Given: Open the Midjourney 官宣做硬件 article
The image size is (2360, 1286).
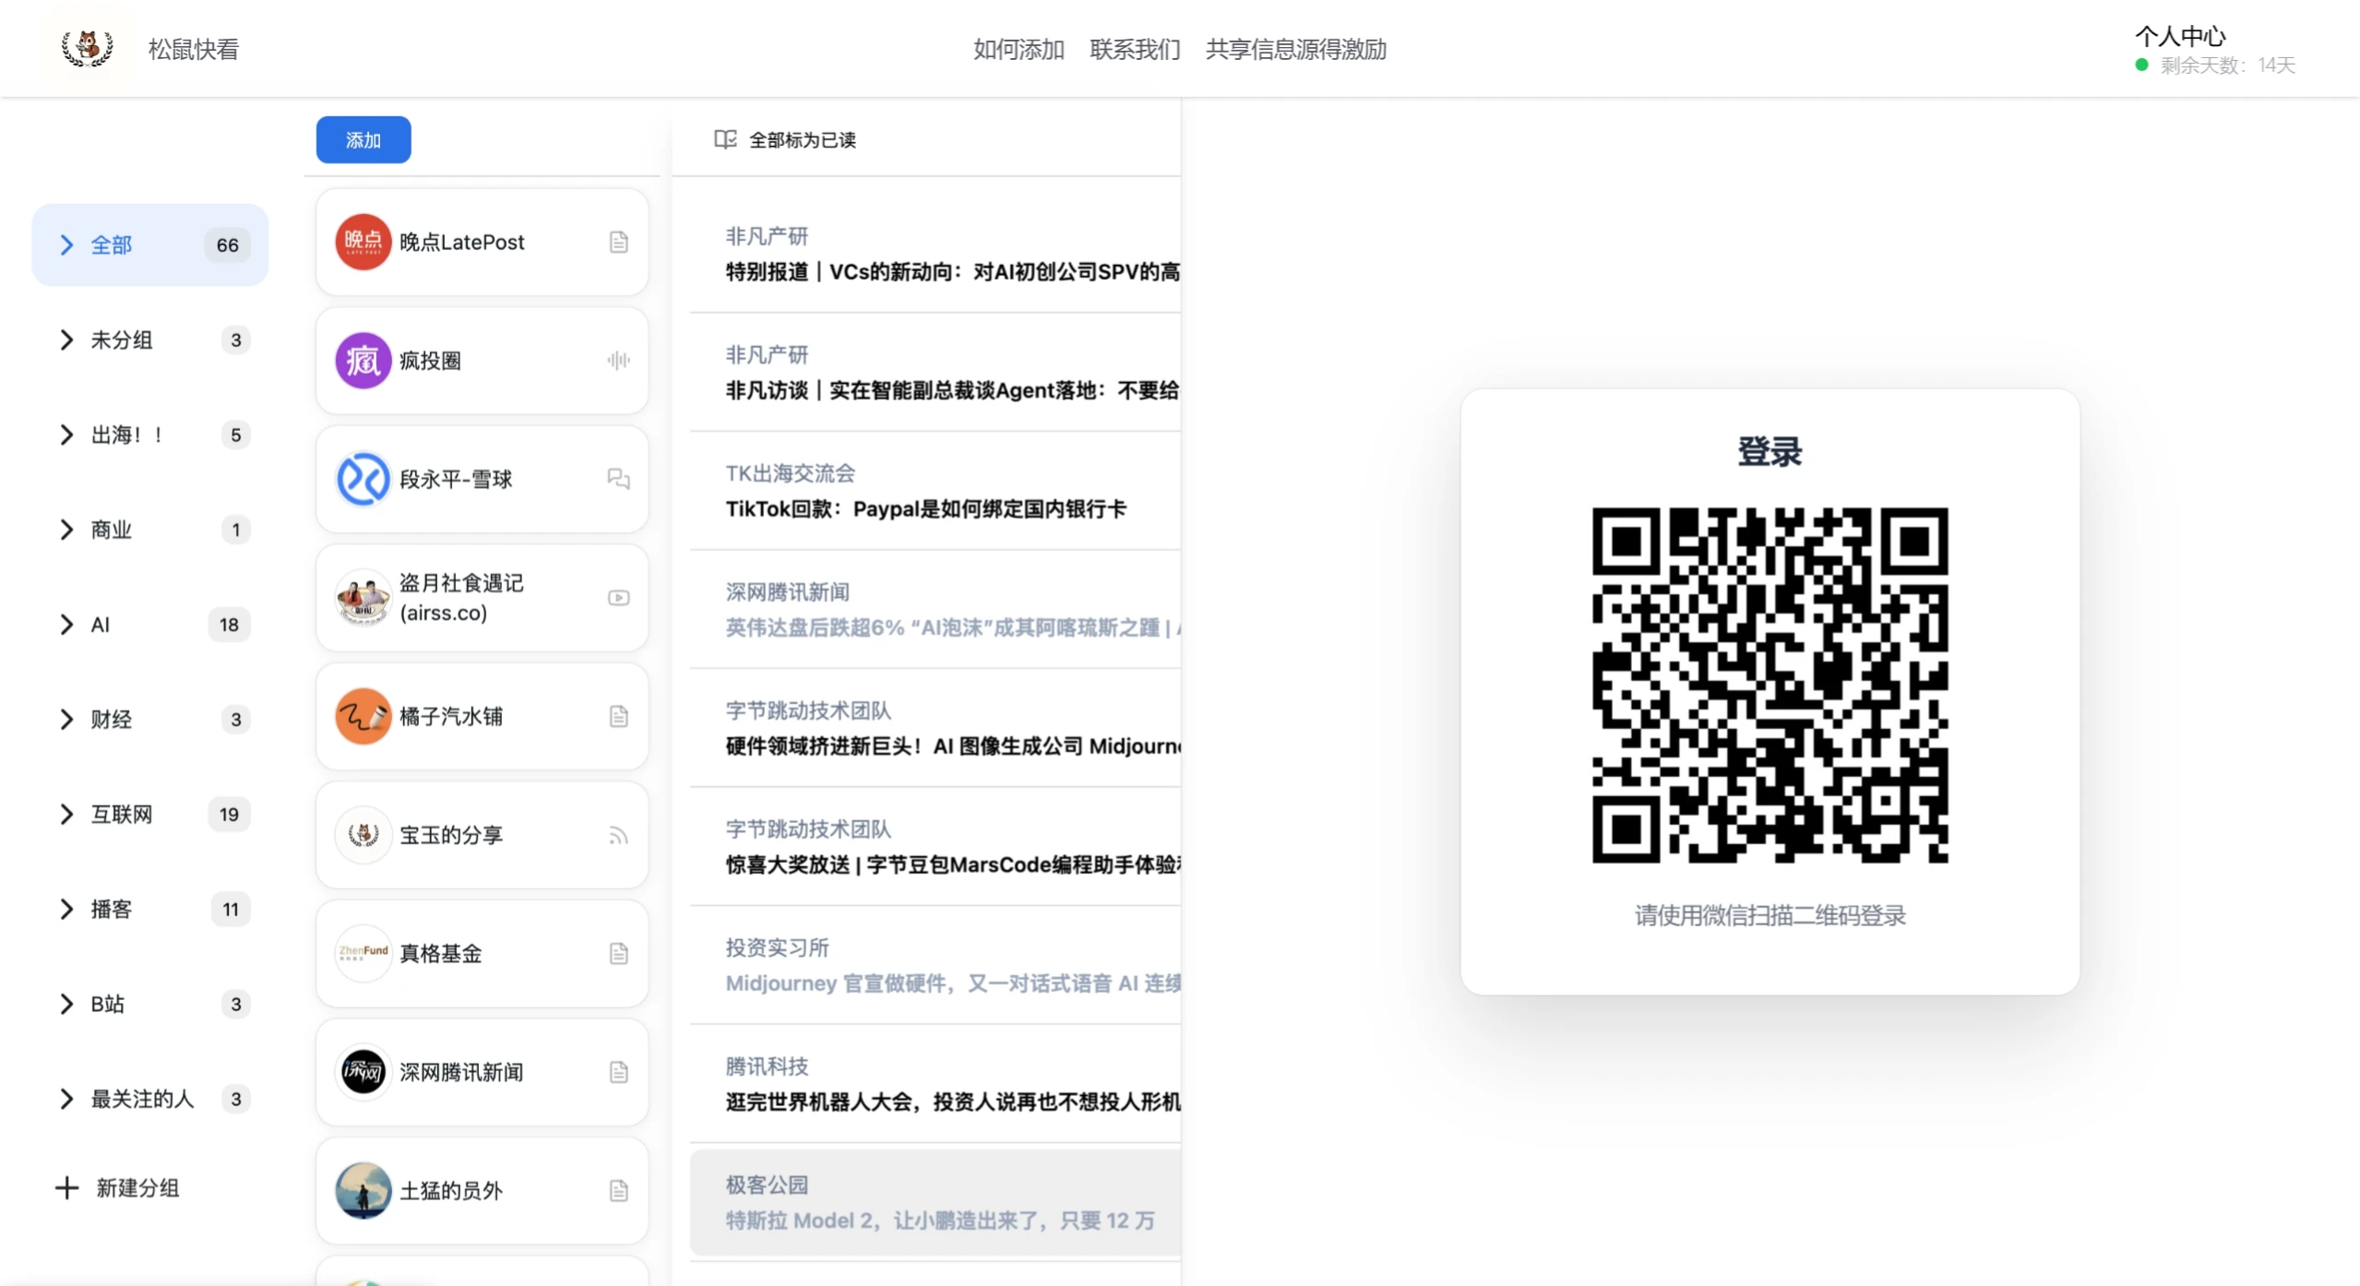Looking at the screenshot, I should [952, 982].
